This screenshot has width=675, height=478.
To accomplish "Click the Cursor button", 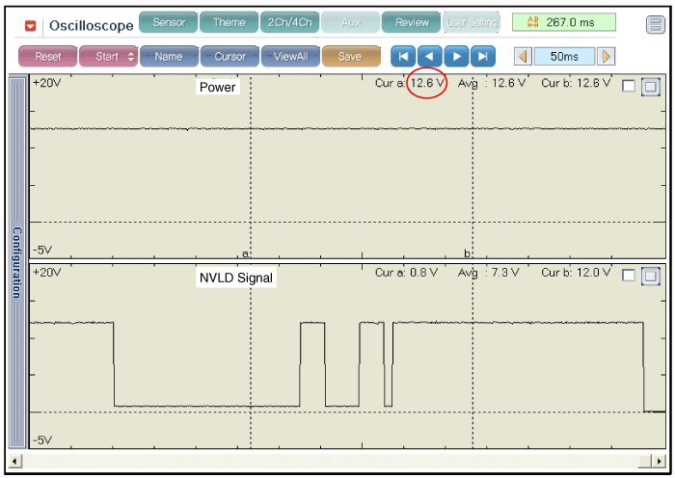I will pyautogui.click(x=229, y=57).
